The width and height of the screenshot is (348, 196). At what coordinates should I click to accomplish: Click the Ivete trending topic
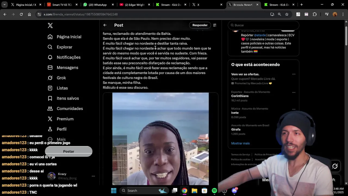(235, 113)
